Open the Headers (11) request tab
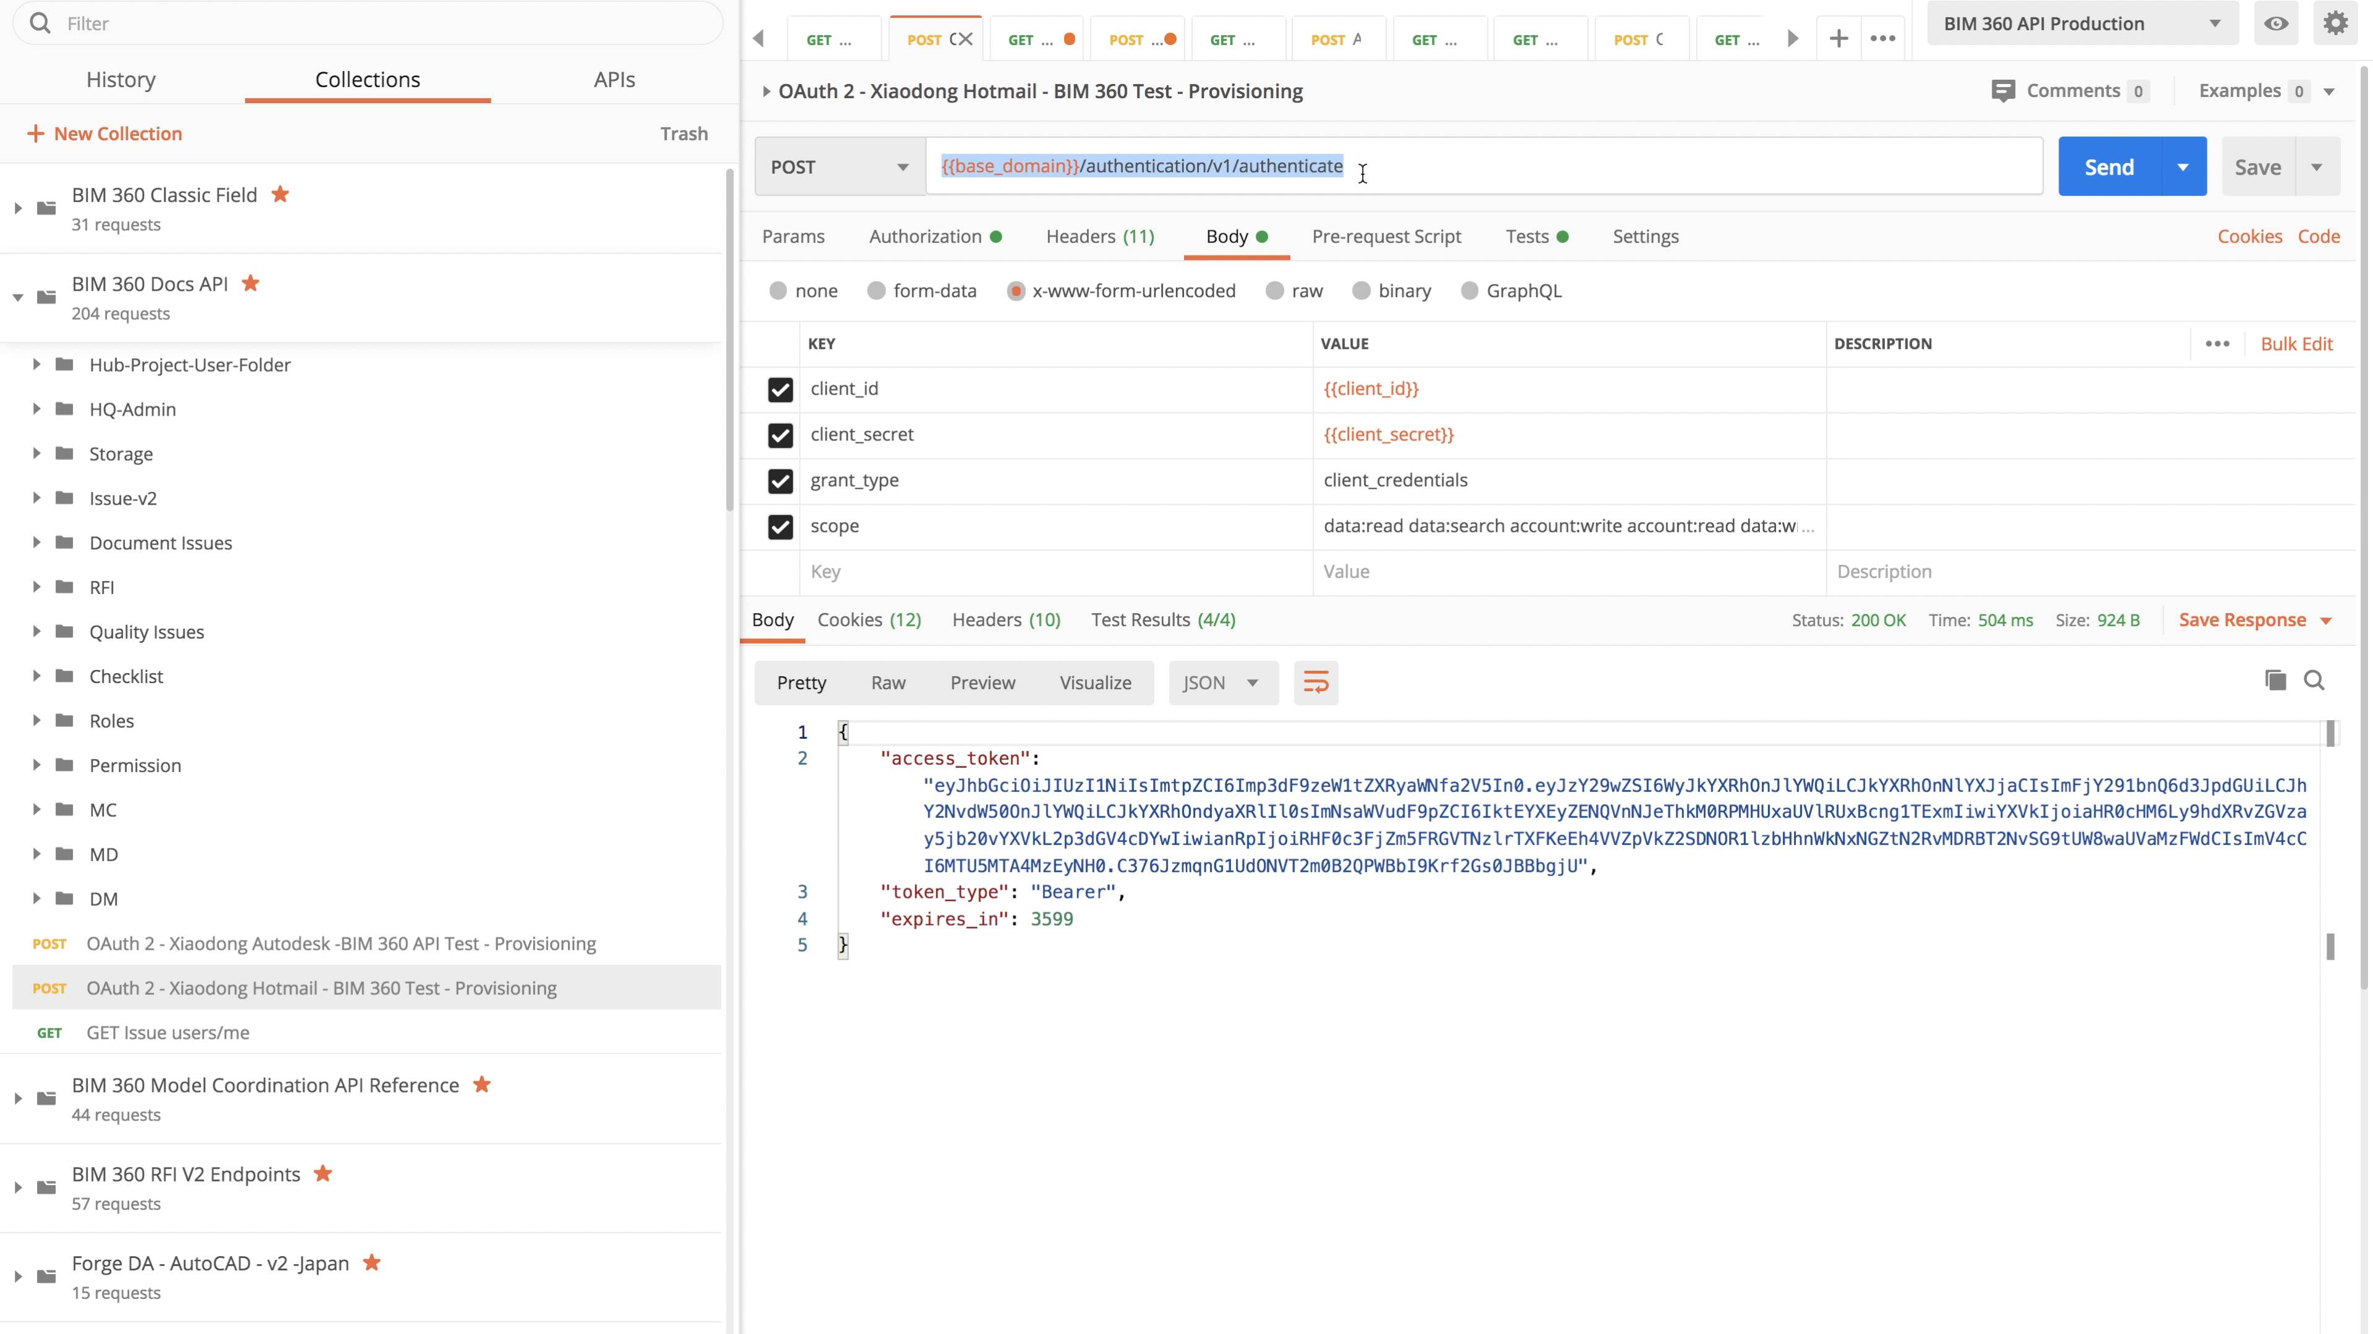2373x1334 pixels. tap(1100, 237)
